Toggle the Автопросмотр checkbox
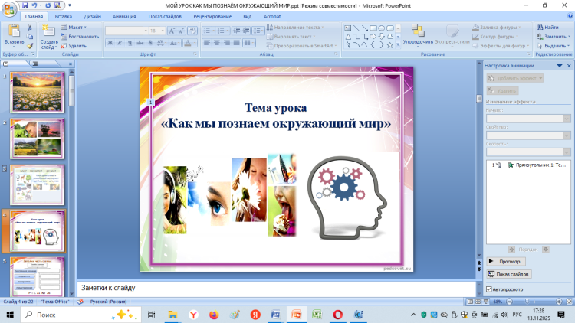Image resolution: width=575 pixels, height=323 pixels. (490, 289)
